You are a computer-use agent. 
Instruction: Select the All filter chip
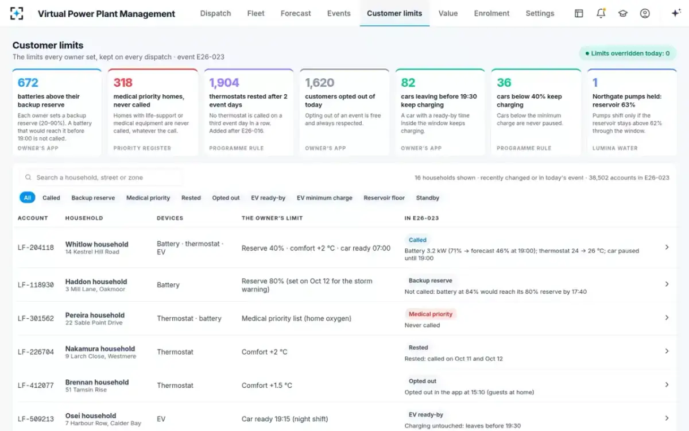(x=28, y=198)
